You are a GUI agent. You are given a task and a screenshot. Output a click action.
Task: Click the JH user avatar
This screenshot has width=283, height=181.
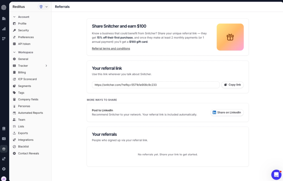tap(4, 179)
